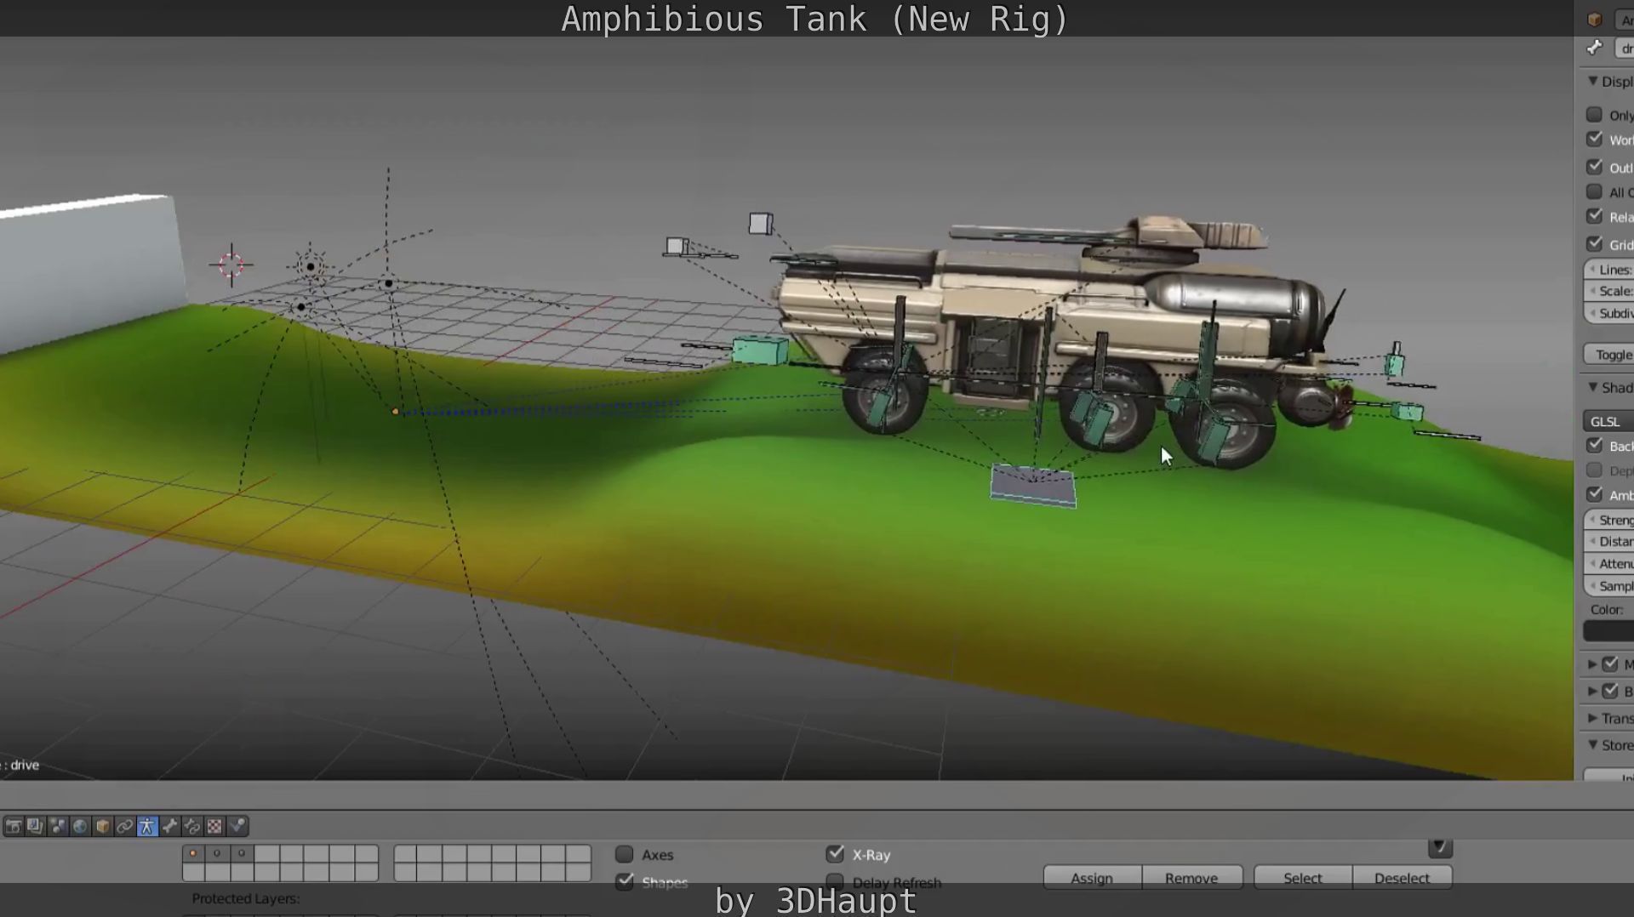Open the Object Constraints chain tab
Viewport: 1634px width, 917px height.
click(x=125, y=826)
